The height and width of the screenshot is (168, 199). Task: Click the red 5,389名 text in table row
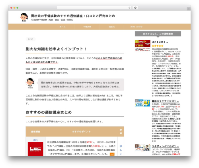coord(95,146)
